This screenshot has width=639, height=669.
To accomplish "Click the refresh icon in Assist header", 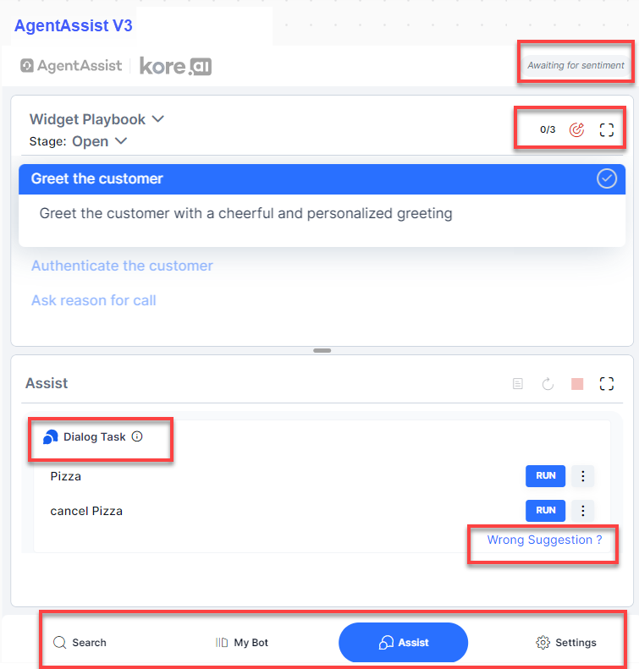I will point(548,384).
